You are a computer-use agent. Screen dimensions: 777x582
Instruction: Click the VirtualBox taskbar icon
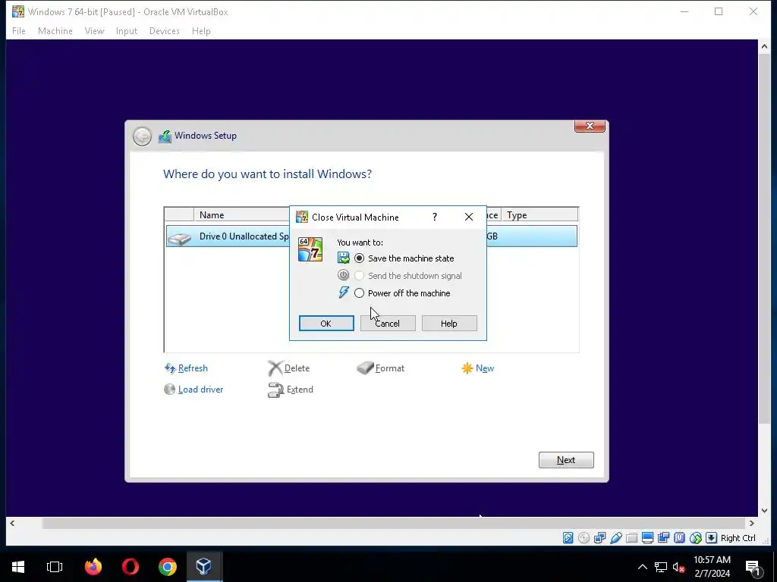point(204,567)
